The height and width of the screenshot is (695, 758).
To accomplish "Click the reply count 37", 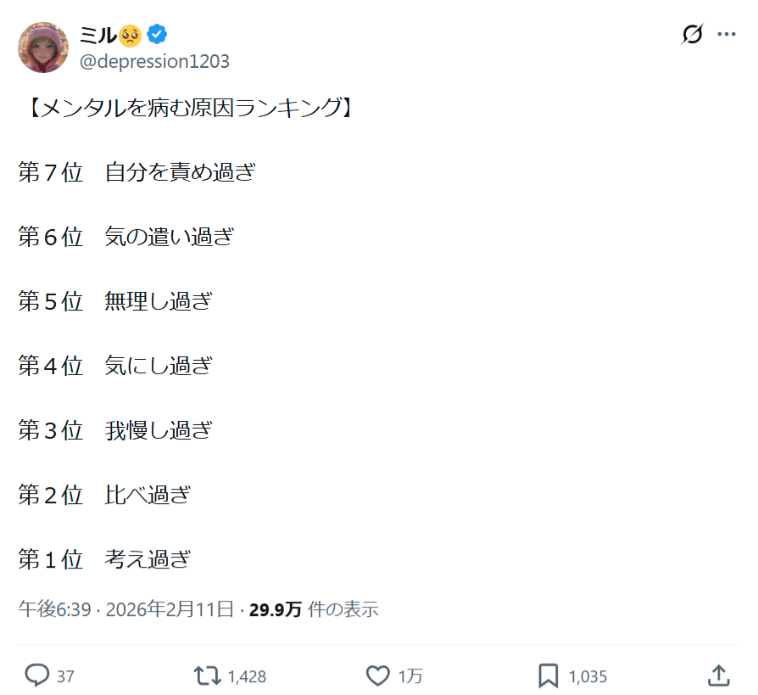I will (x=65, y=676).
